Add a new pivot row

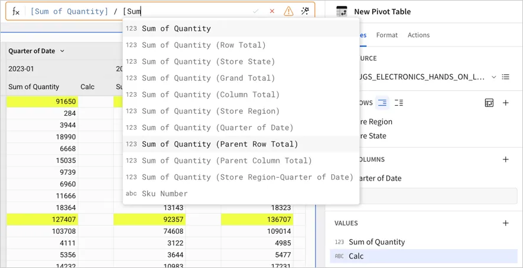[506, 103]
